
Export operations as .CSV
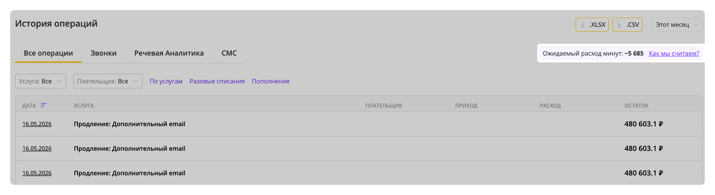pyautogui.click(x=627, y=25)
